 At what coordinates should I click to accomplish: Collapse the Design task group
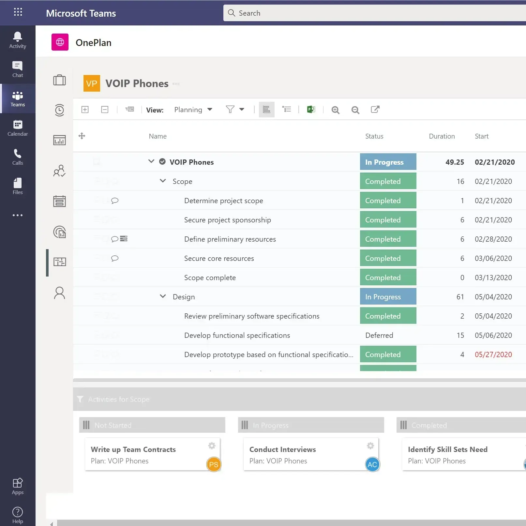point(163,296)
